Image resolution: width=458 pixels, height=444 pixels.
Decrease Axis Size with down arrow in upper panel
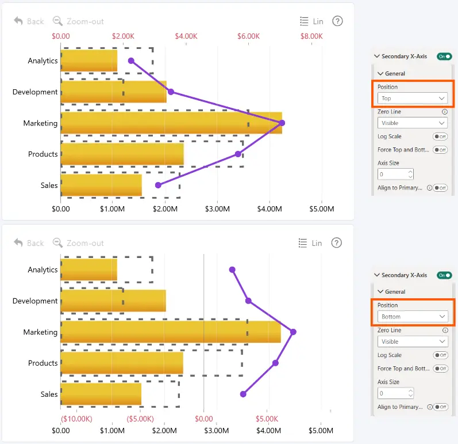tap(410, 177)
